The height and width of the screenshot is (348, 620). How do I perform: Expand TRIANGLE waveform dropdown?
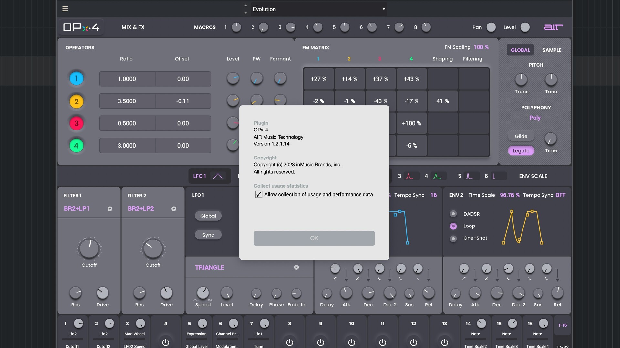296,267
